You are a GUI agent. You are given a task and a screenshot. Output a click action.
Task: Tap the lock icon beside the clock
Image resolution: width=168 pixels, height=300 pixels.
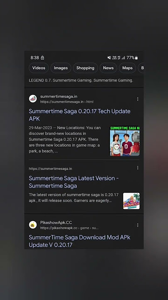point(42,57)
